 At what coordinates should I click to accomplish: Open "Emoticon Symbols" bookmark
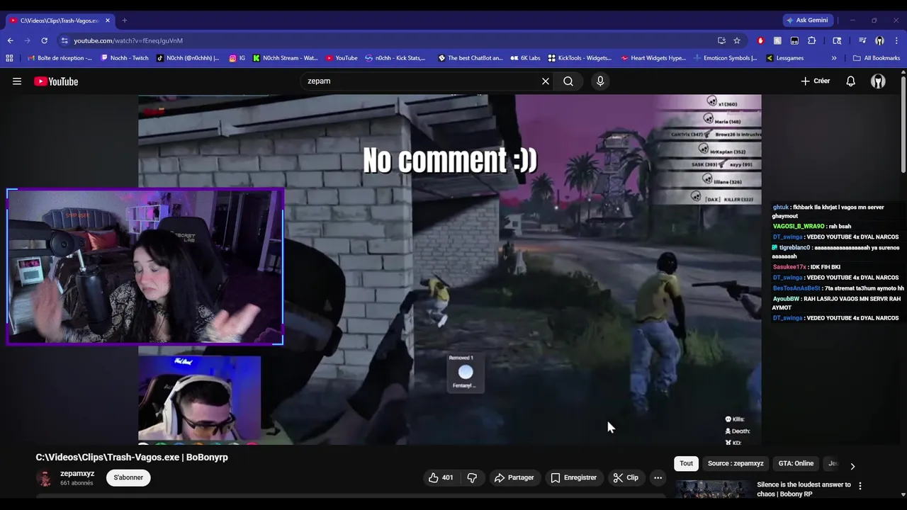click(726, 58)
